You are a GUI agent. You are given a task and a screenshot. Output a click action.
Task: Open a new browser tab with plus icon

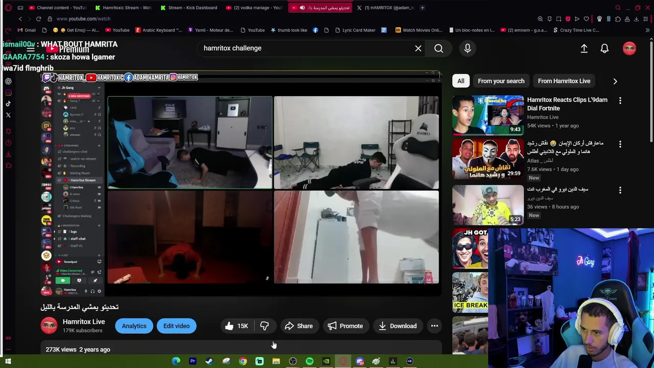point(422,8)
